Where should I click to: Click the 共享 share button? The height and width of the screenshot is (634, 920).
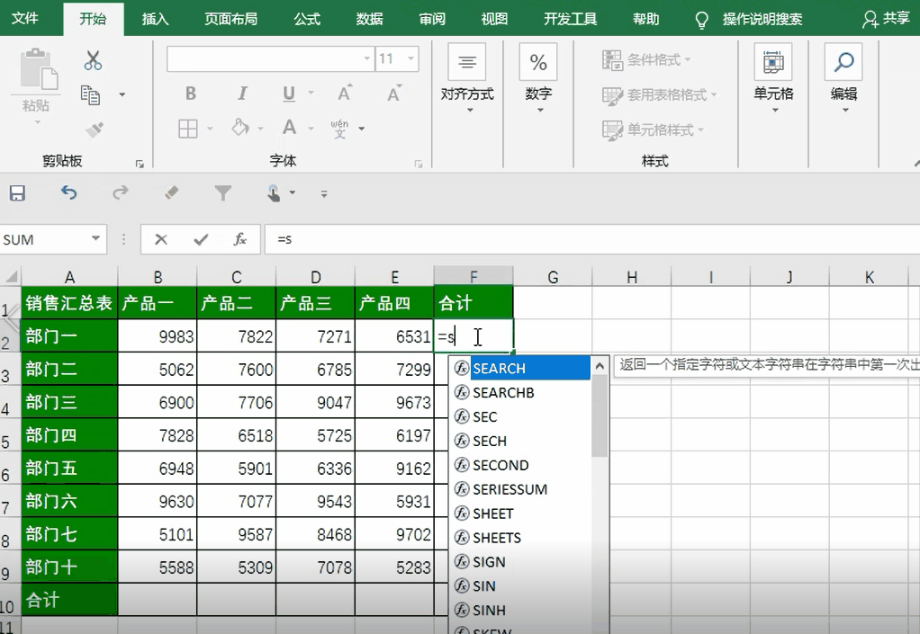tap(887, 19)
